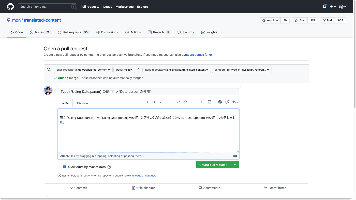Image resolution: width=356 pixels, height=200 pixels.
Task: Open the compare branch dropdown
Action: pos(242,70)
